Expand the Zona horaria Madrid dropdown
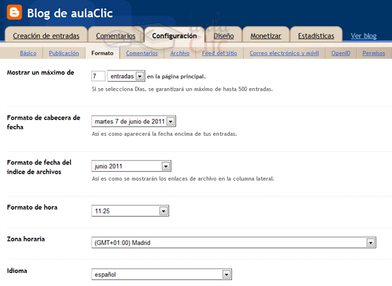392x286 pixels. coord(233,242)
